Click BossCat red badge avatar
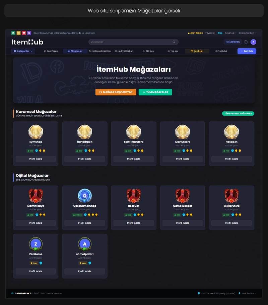The width and height of the screenshot is (268, 305). (134, 196)
